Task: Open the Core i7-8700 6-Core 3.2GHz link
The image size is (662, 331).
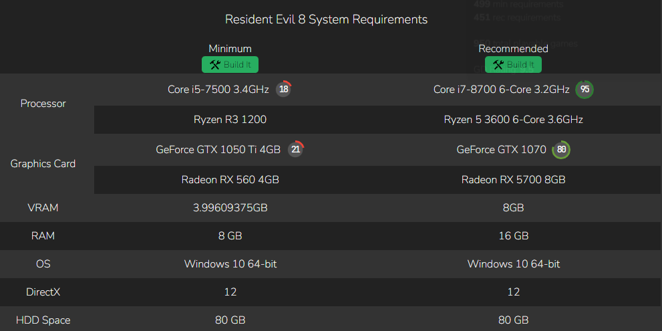Action: click(x=502, y=90)
